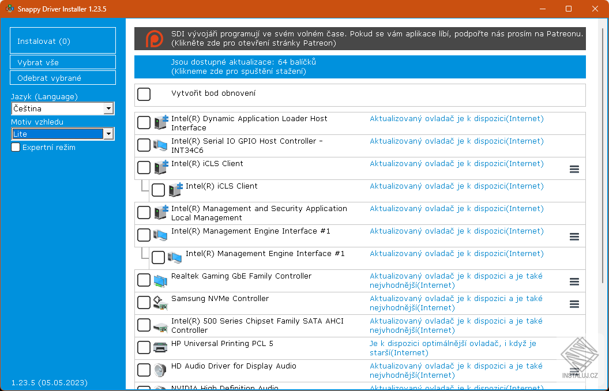Screen dimensions: 609x391
Task: Check the Vytvořit bod obnovení box
Action: point(144,94)
